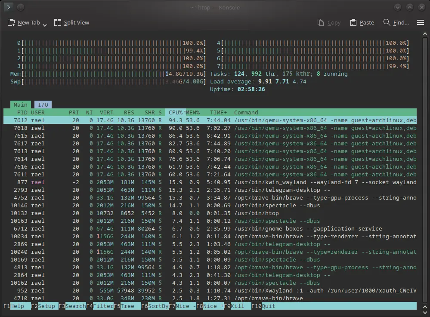The image size is (430, 317).
Task: Click the TIME+ column header
Action: coord(219,112)
